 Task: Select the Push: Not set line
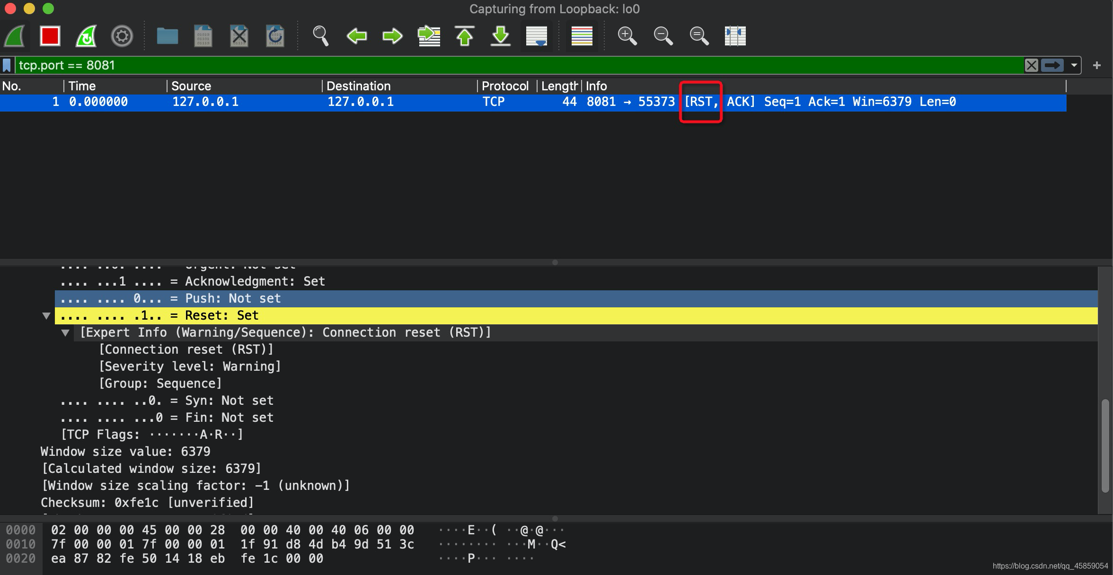576,298
